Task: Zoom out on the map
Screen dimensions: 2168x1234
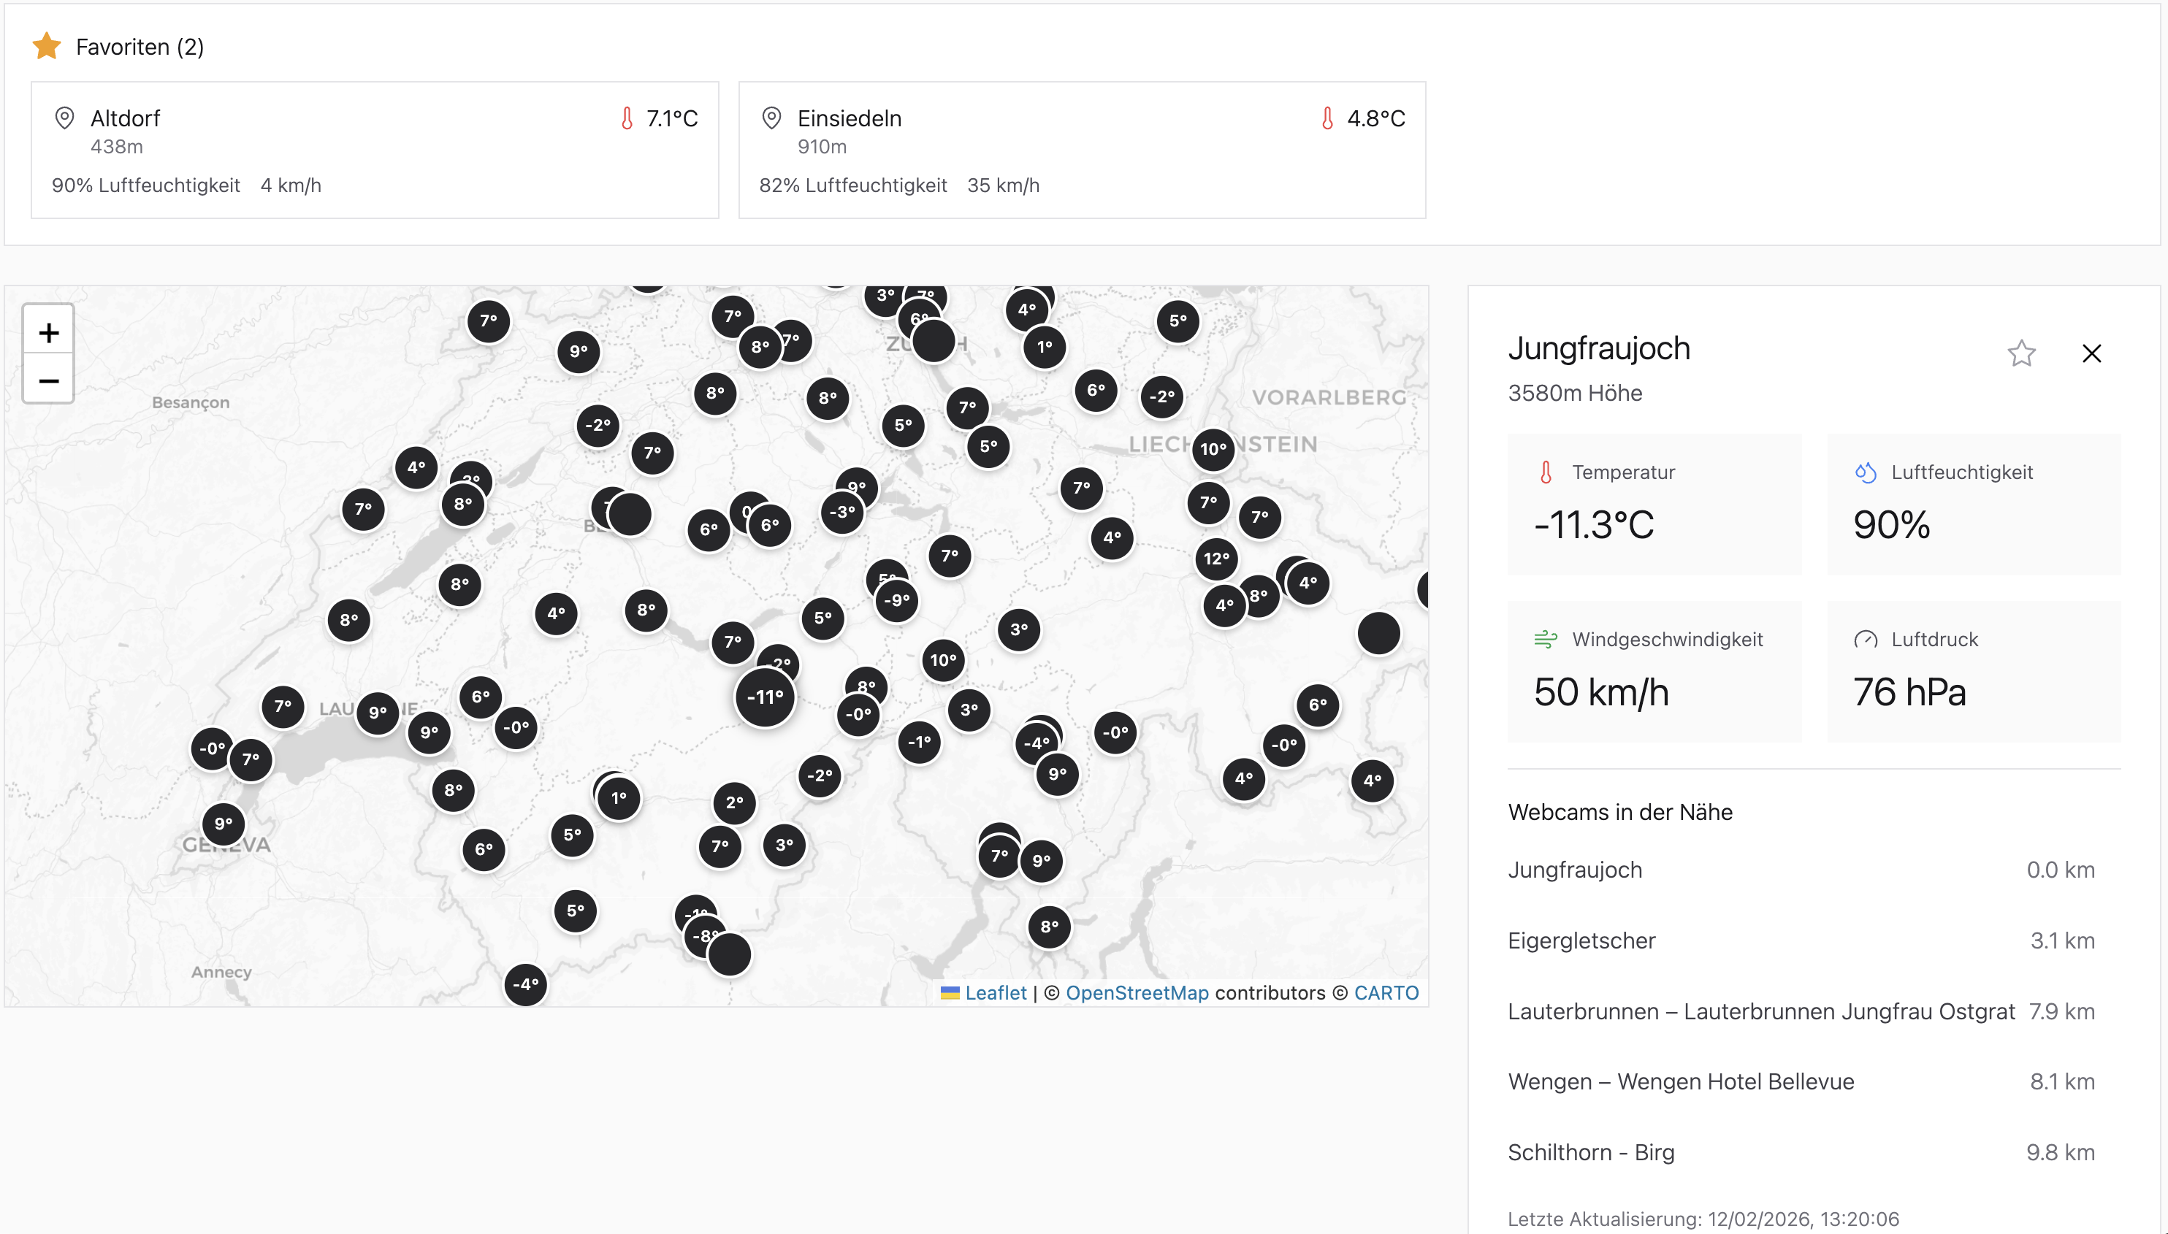Action: [48, 380]
